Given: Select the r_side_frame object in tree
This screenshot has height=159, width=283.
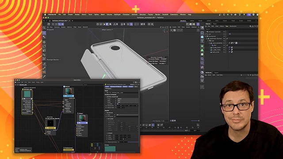Looking at the screenshot, I should (217, 48).
